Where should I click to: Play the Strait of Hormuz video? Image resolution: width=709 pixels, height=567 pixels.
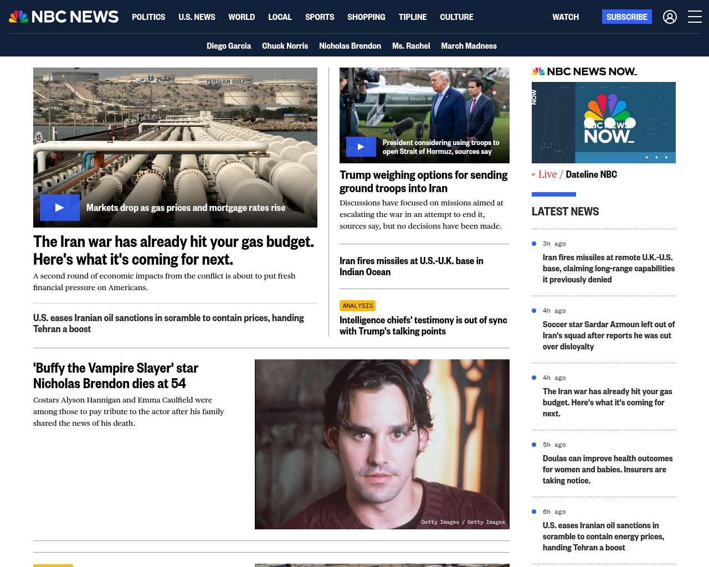tap(361, 147)
